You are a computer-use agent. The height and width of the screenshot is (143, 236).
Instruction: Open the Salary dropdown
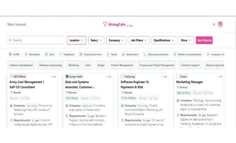click(96, 40)
